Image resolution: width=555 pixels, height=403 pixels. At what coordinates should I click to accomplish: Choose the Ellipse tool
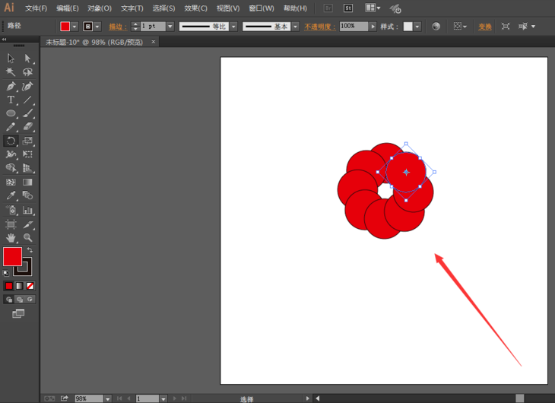tap(11, 113)
